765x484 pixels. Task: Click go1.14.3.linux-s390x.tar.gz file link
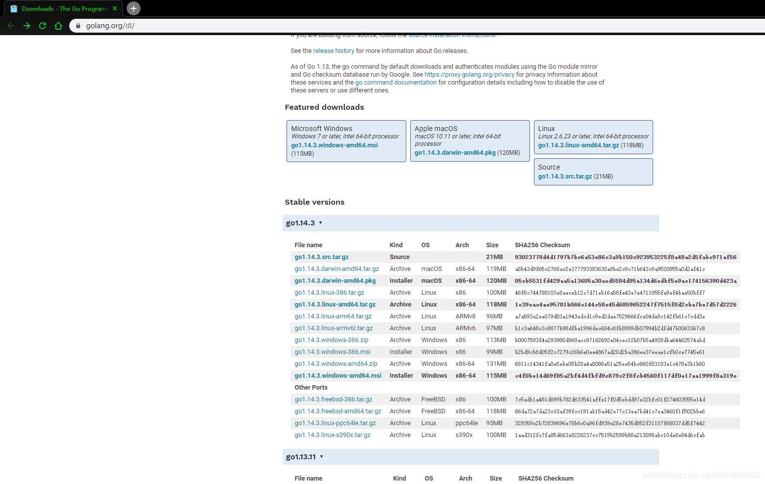pos(333,435)
